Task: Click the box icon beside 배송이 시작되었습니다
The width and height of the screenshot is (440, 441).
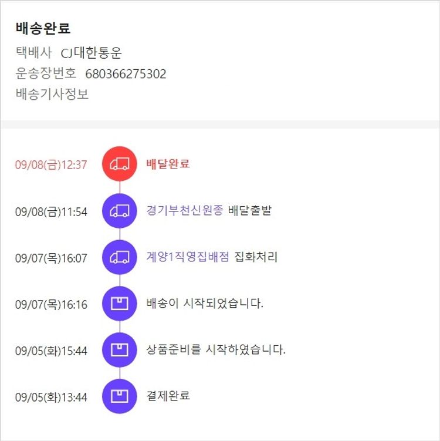Action: 120,304
